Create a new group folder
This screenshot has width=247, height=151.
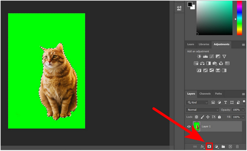click(x=223, y=146)
